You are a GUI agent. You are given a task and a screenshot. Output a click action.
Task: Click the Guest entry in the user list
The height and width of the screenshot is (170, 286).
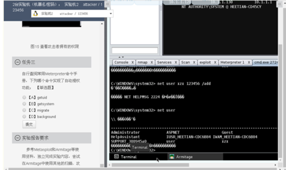(227, 132)
